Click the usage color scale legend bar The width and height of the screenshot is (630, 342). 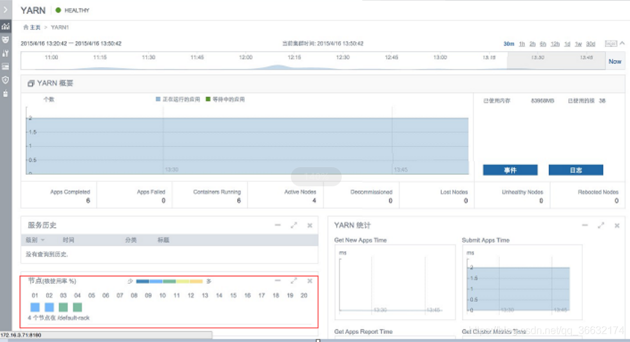click(x=170, y=281)
